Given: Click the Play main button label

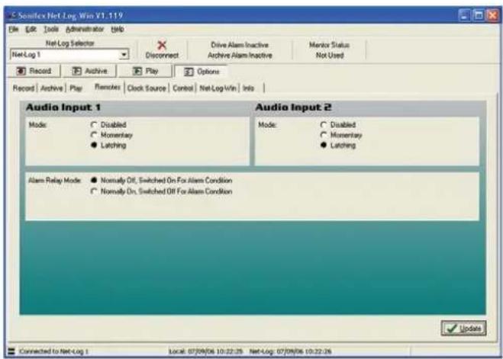Looking at the screenshot, I should [x=152, y=71].
